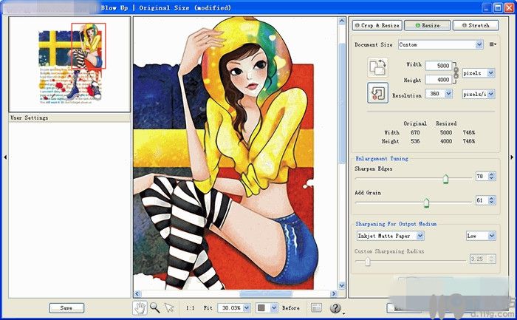Switch to Resize mode
The image size is (517, 320).
tap(428, 25)
